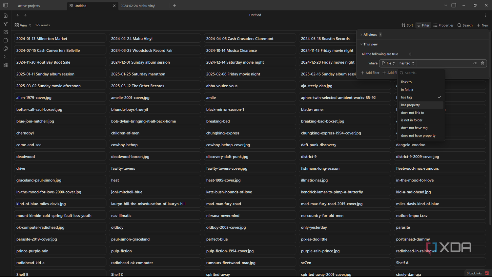
Task: Open more options vertical dots menu
Action: (485, 15)
